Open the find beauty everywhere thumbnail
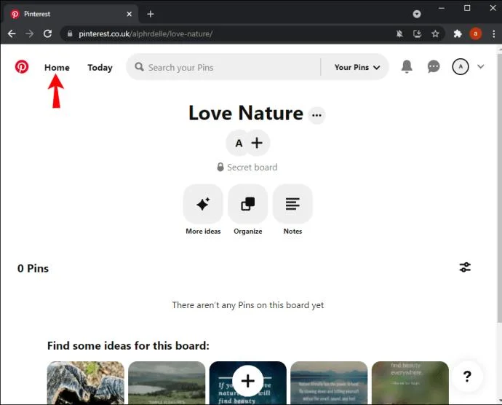 [x=410, y=383]
